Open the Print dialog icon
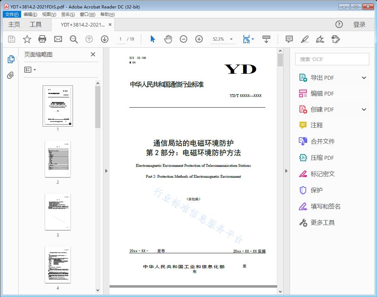This screenshot has height=297, width=377. (42, 39)
